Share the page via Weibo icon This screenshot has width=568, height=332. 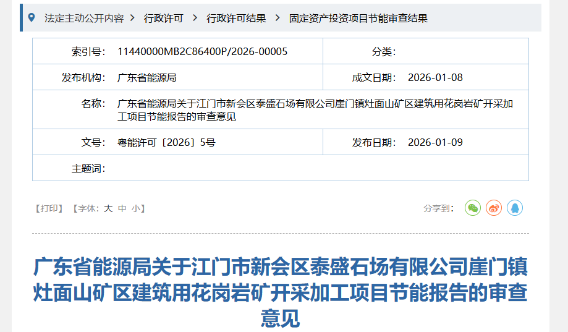[x=494, y=208]
